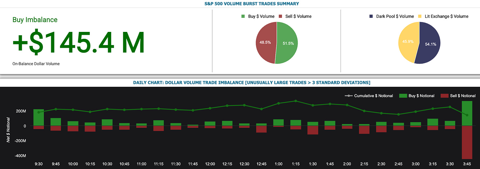Click the cumulative line point at 1:15
The height and width of the screenshot is (169, 480).
point(296,101)
